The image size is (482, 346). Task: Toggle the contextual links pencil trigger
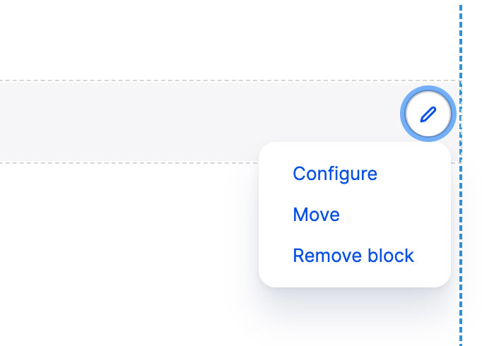point(428,114)
